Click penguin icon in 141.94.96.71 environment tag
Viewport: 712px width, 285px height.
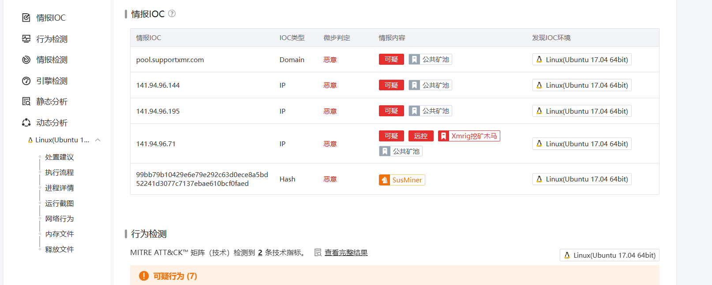[539, 144]
